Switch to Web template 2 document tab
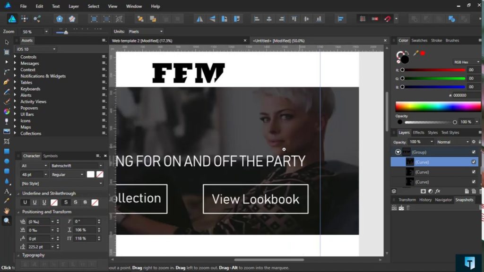This screenshot has height=272, width=484. coord(142,41)
